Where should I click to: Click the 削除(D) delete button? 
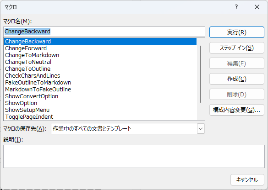click(237, 95)
